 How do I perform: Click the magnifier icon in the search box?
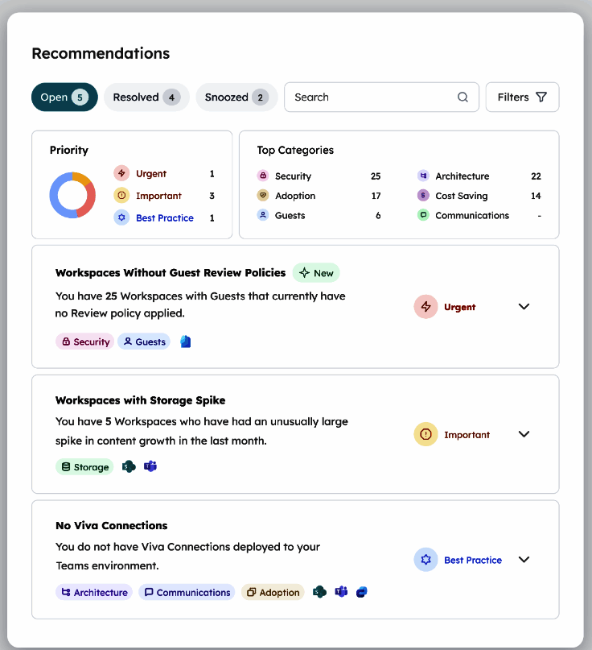[462, 97]
